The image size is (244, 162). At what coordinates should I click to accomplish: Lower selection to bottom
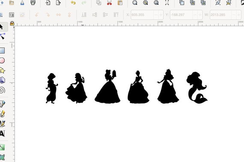(x=84, y=15)
